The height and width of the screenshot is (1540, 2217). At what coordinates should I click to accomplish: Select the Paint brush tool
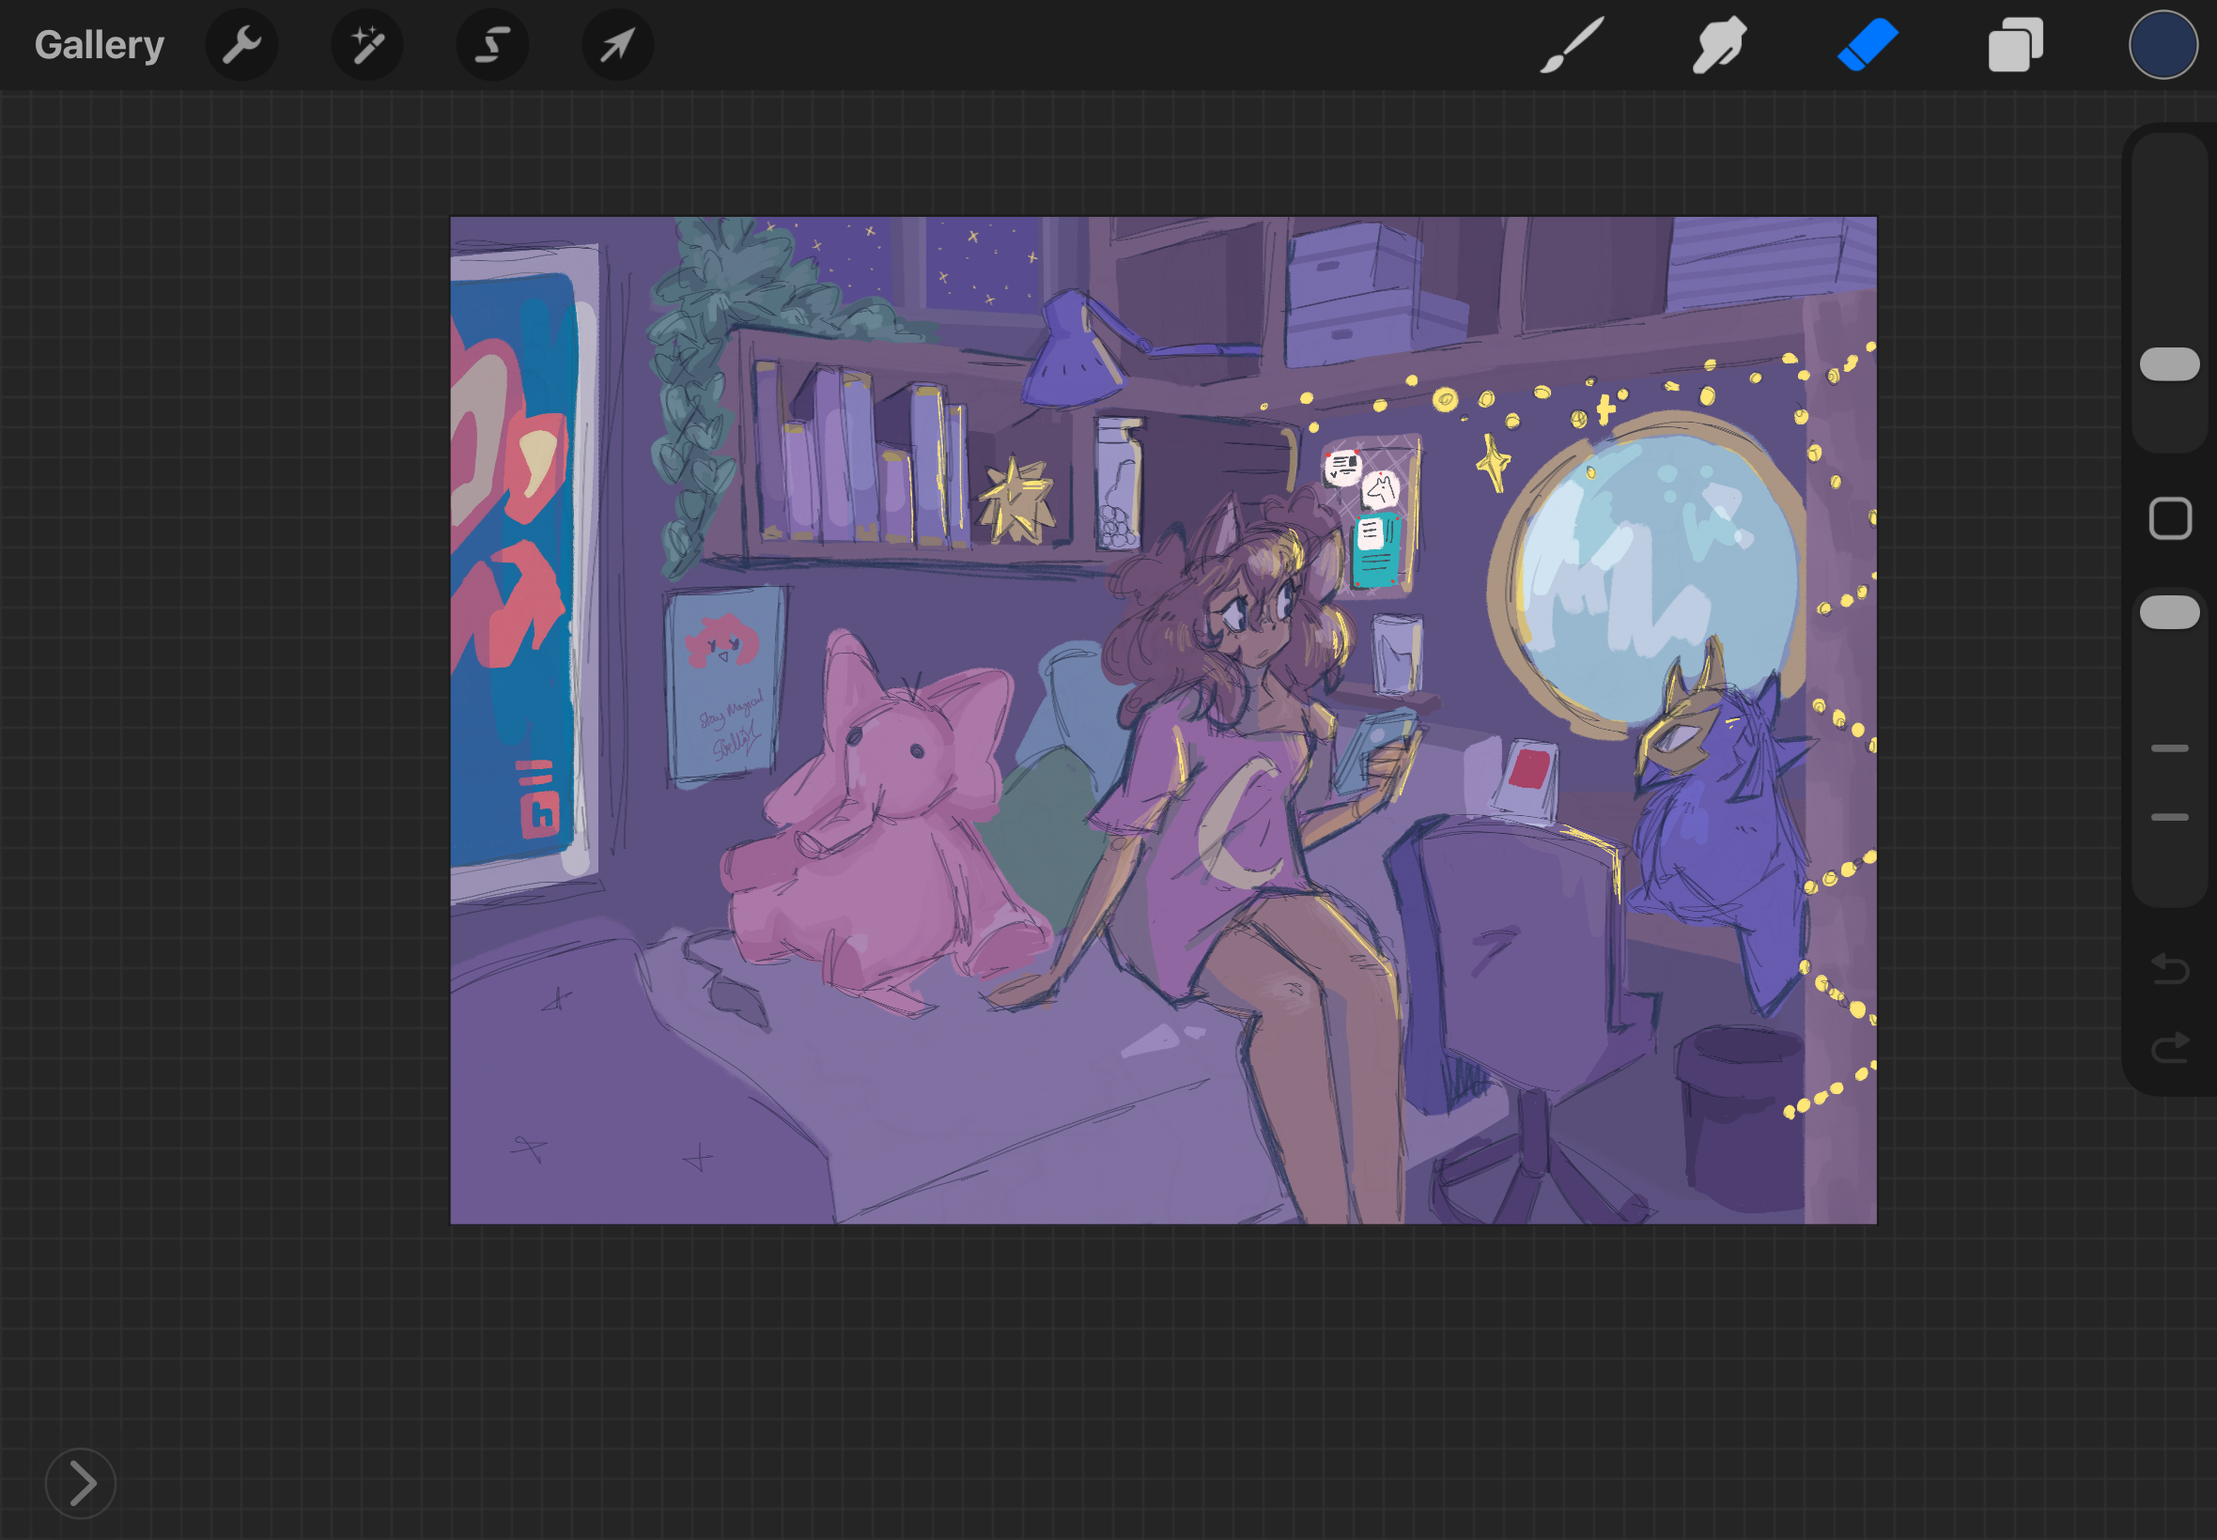point(1572,45)
